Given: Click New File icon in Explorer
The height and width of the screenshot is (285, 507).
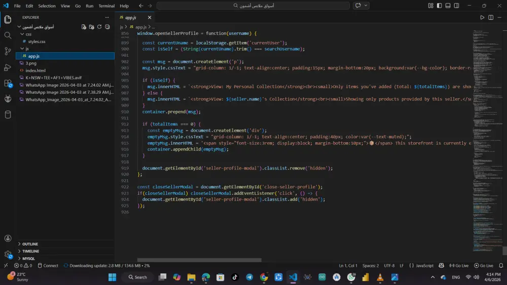Looking at the screenshot, I should pyautogui.click(x=84, y=27).
